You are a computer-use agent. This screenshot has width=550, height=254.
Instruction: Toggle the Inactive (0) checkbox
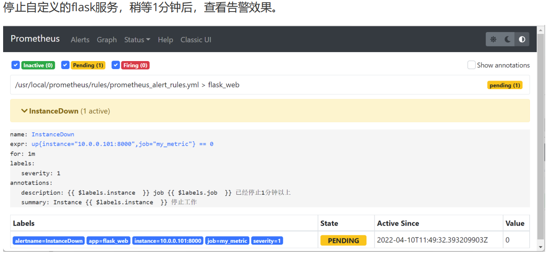(x=16, y=65)
